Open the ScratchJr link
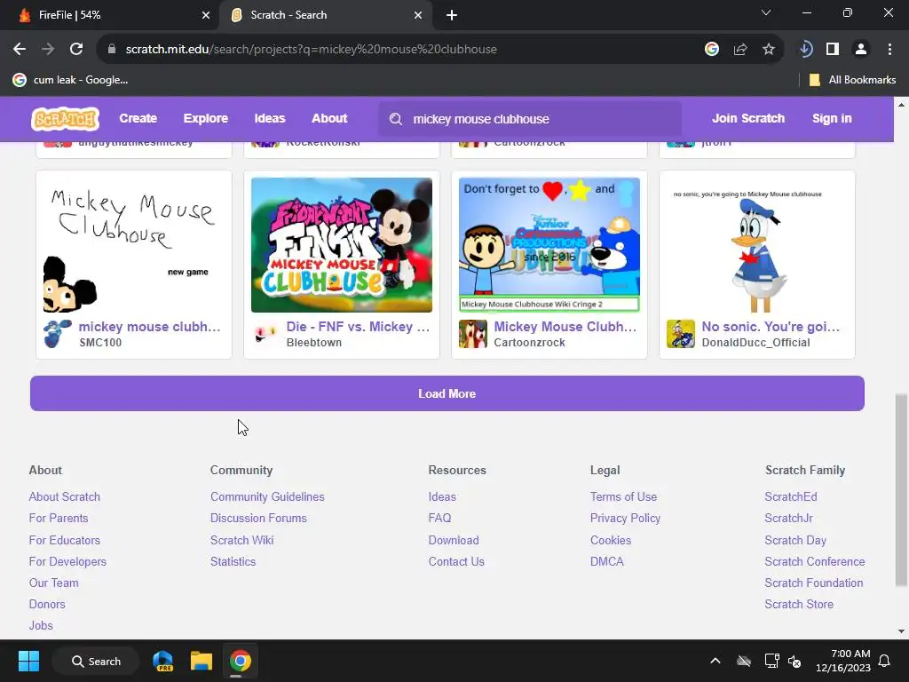This screenshot has width=909, height=682. tap(788, 519)
